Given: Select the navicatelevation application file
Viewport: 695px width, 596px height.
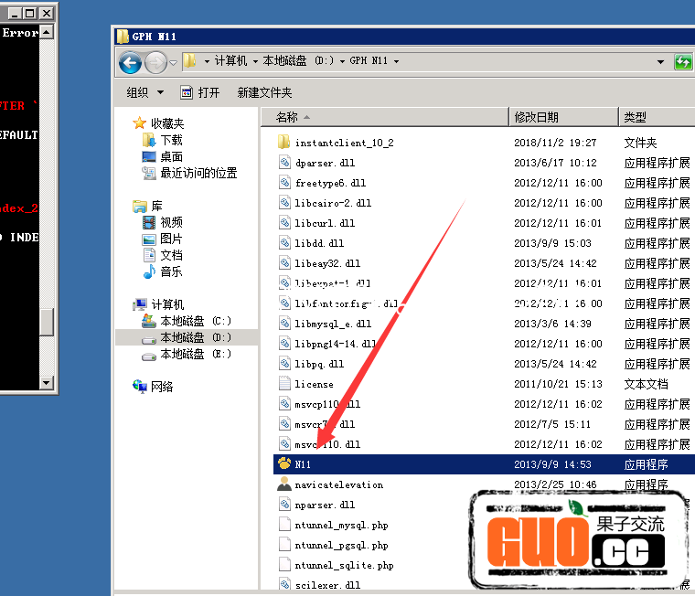Looking at the screenshot, I should tap(338, 484).
